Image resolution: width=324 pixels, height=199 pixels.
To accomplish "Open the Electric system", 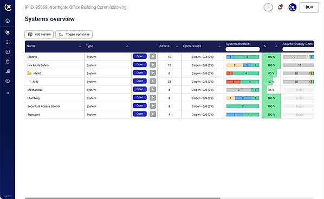I will tap(140, 56).
